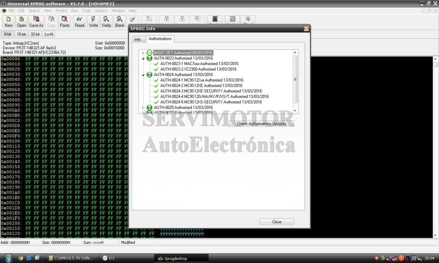Image resolution: width=439 pixels, height=263 pixels.
Task: Expand the AUTH-0025 tree node
Action: tap(144, 108)
